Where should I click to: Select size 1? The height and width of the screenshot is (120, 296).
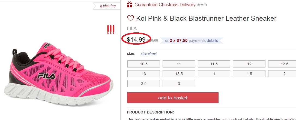214,74
